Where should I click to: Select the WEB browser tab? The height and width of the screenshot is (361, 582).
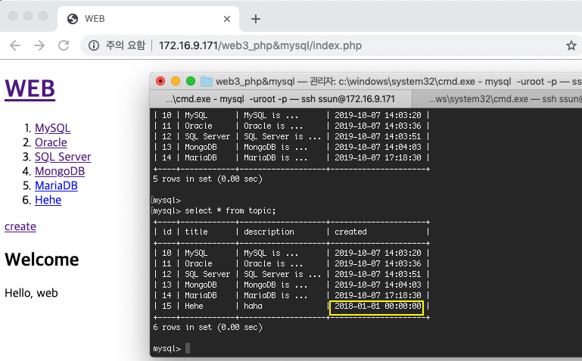[148, 19]
